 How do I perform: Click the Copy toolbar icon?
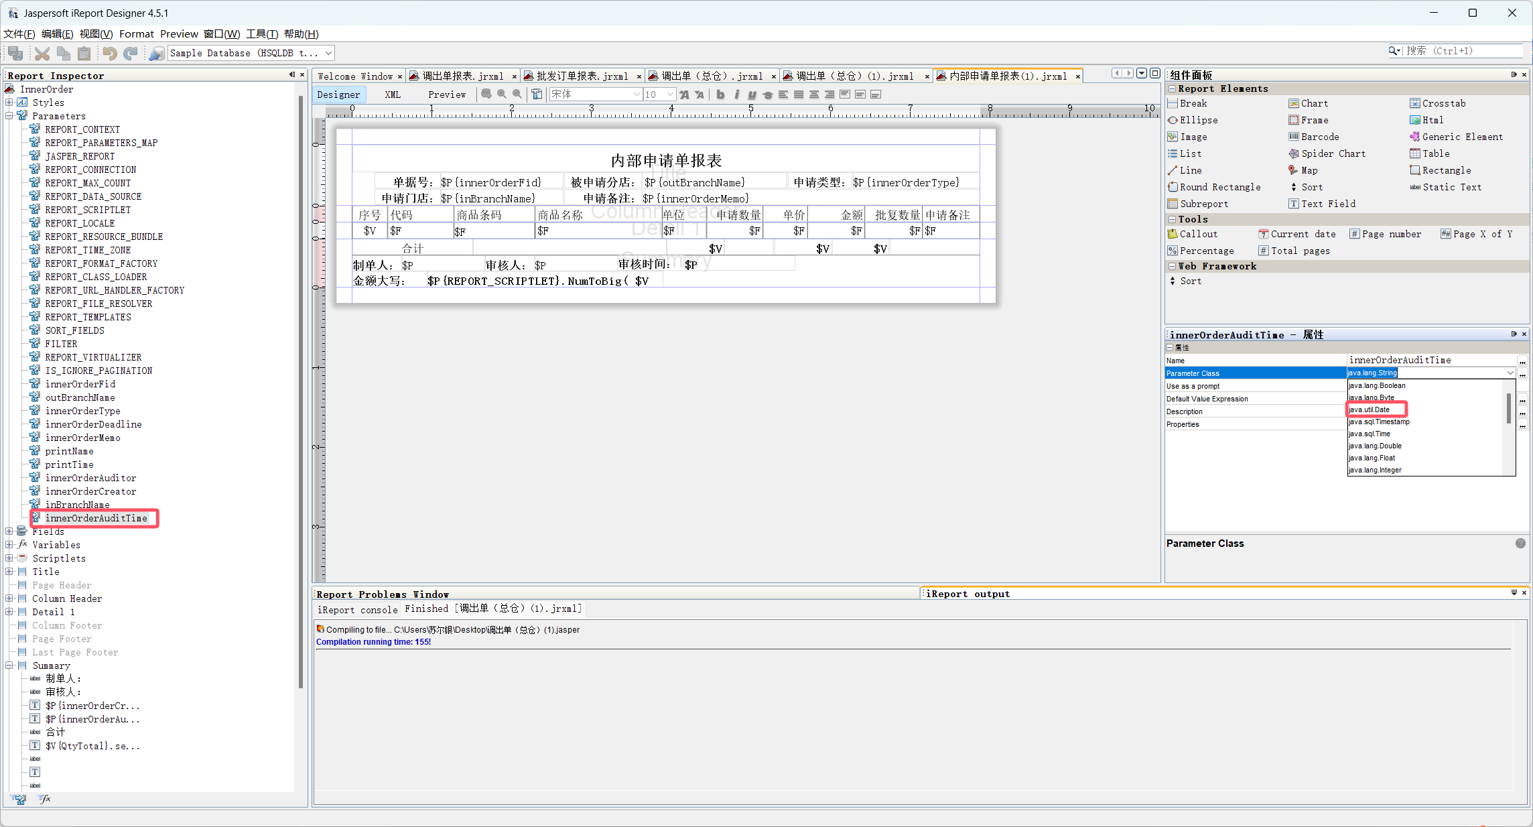(63, 53)
